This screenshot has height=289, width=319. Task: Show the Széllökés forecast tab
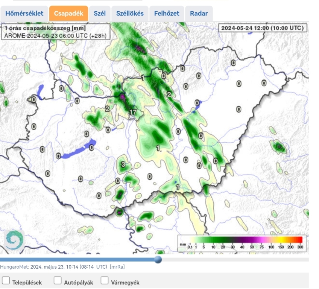(130, 14)
